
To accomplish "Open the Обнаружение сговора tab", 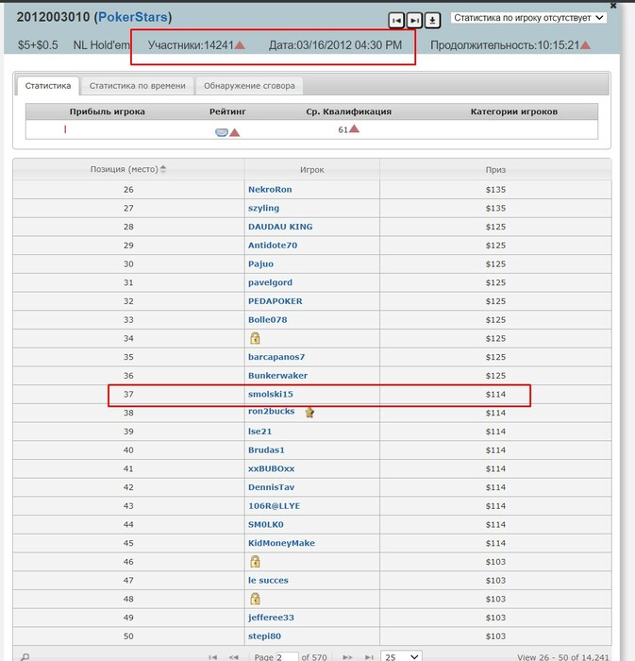I will click(x=249, y=86).
